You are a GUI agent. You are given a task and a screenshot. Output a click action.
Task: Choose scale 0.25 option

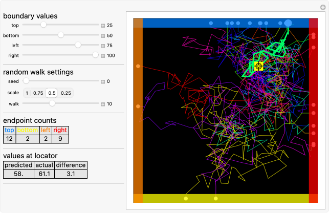[65, 93]
